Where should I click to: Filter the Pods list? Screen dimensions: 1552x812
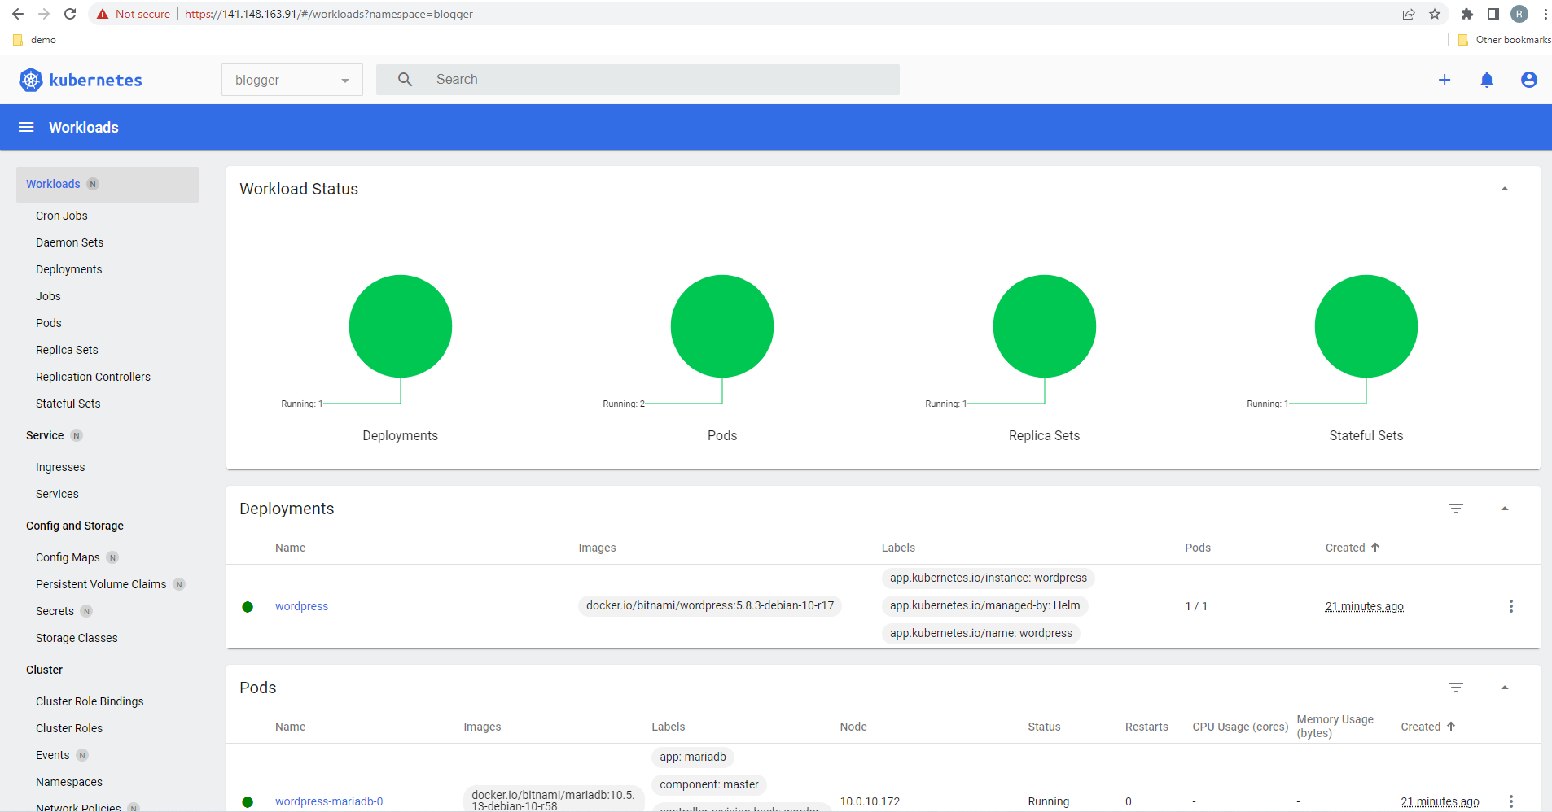[x=1456, y=688]
